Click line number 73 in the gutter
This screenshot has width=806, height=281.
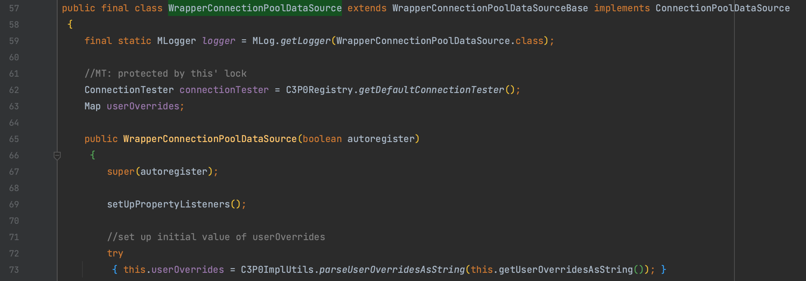point(14,270)
